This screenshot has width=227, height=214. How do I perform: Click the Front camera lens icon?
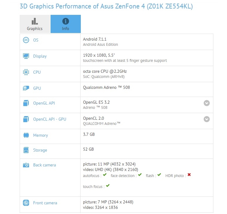(x=26, y=203)
